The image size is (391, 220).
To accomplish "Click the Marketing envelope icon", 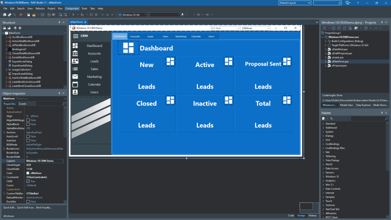I will [x=75, y=77].
